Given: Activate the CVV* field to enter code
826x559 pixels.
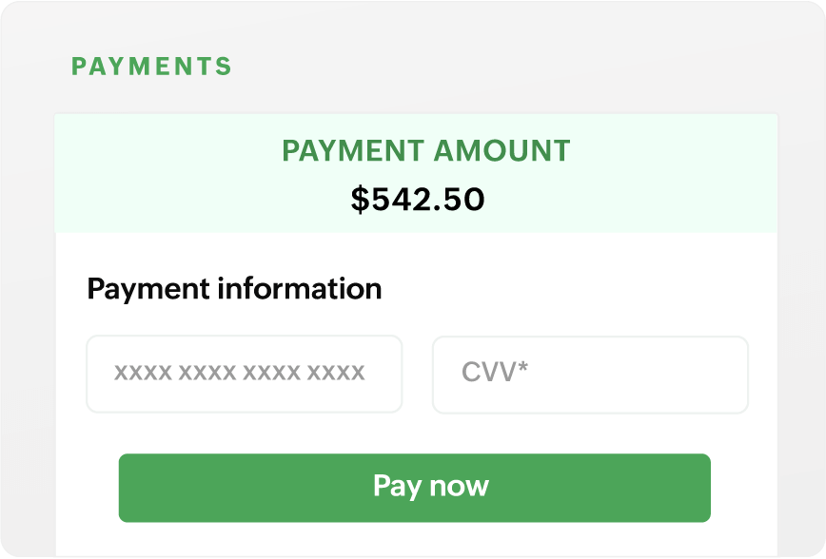Looking at the screenshot, I should 589,374.
